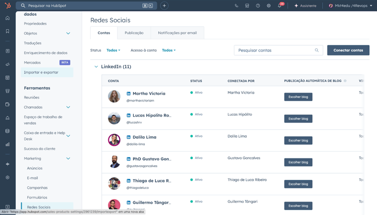Click Escolher blog for Guillermo Tângari
Screen dimensions: 377x215
click(x=298, y=206)
